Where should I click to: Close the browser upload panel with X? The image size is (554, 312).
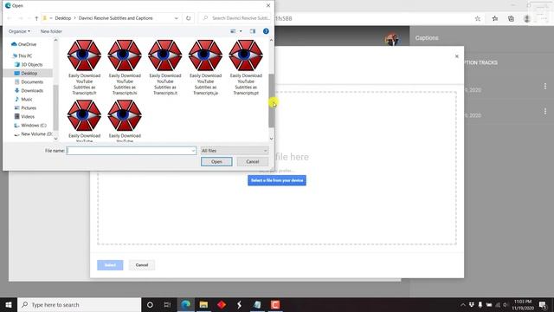click(457, 56)
